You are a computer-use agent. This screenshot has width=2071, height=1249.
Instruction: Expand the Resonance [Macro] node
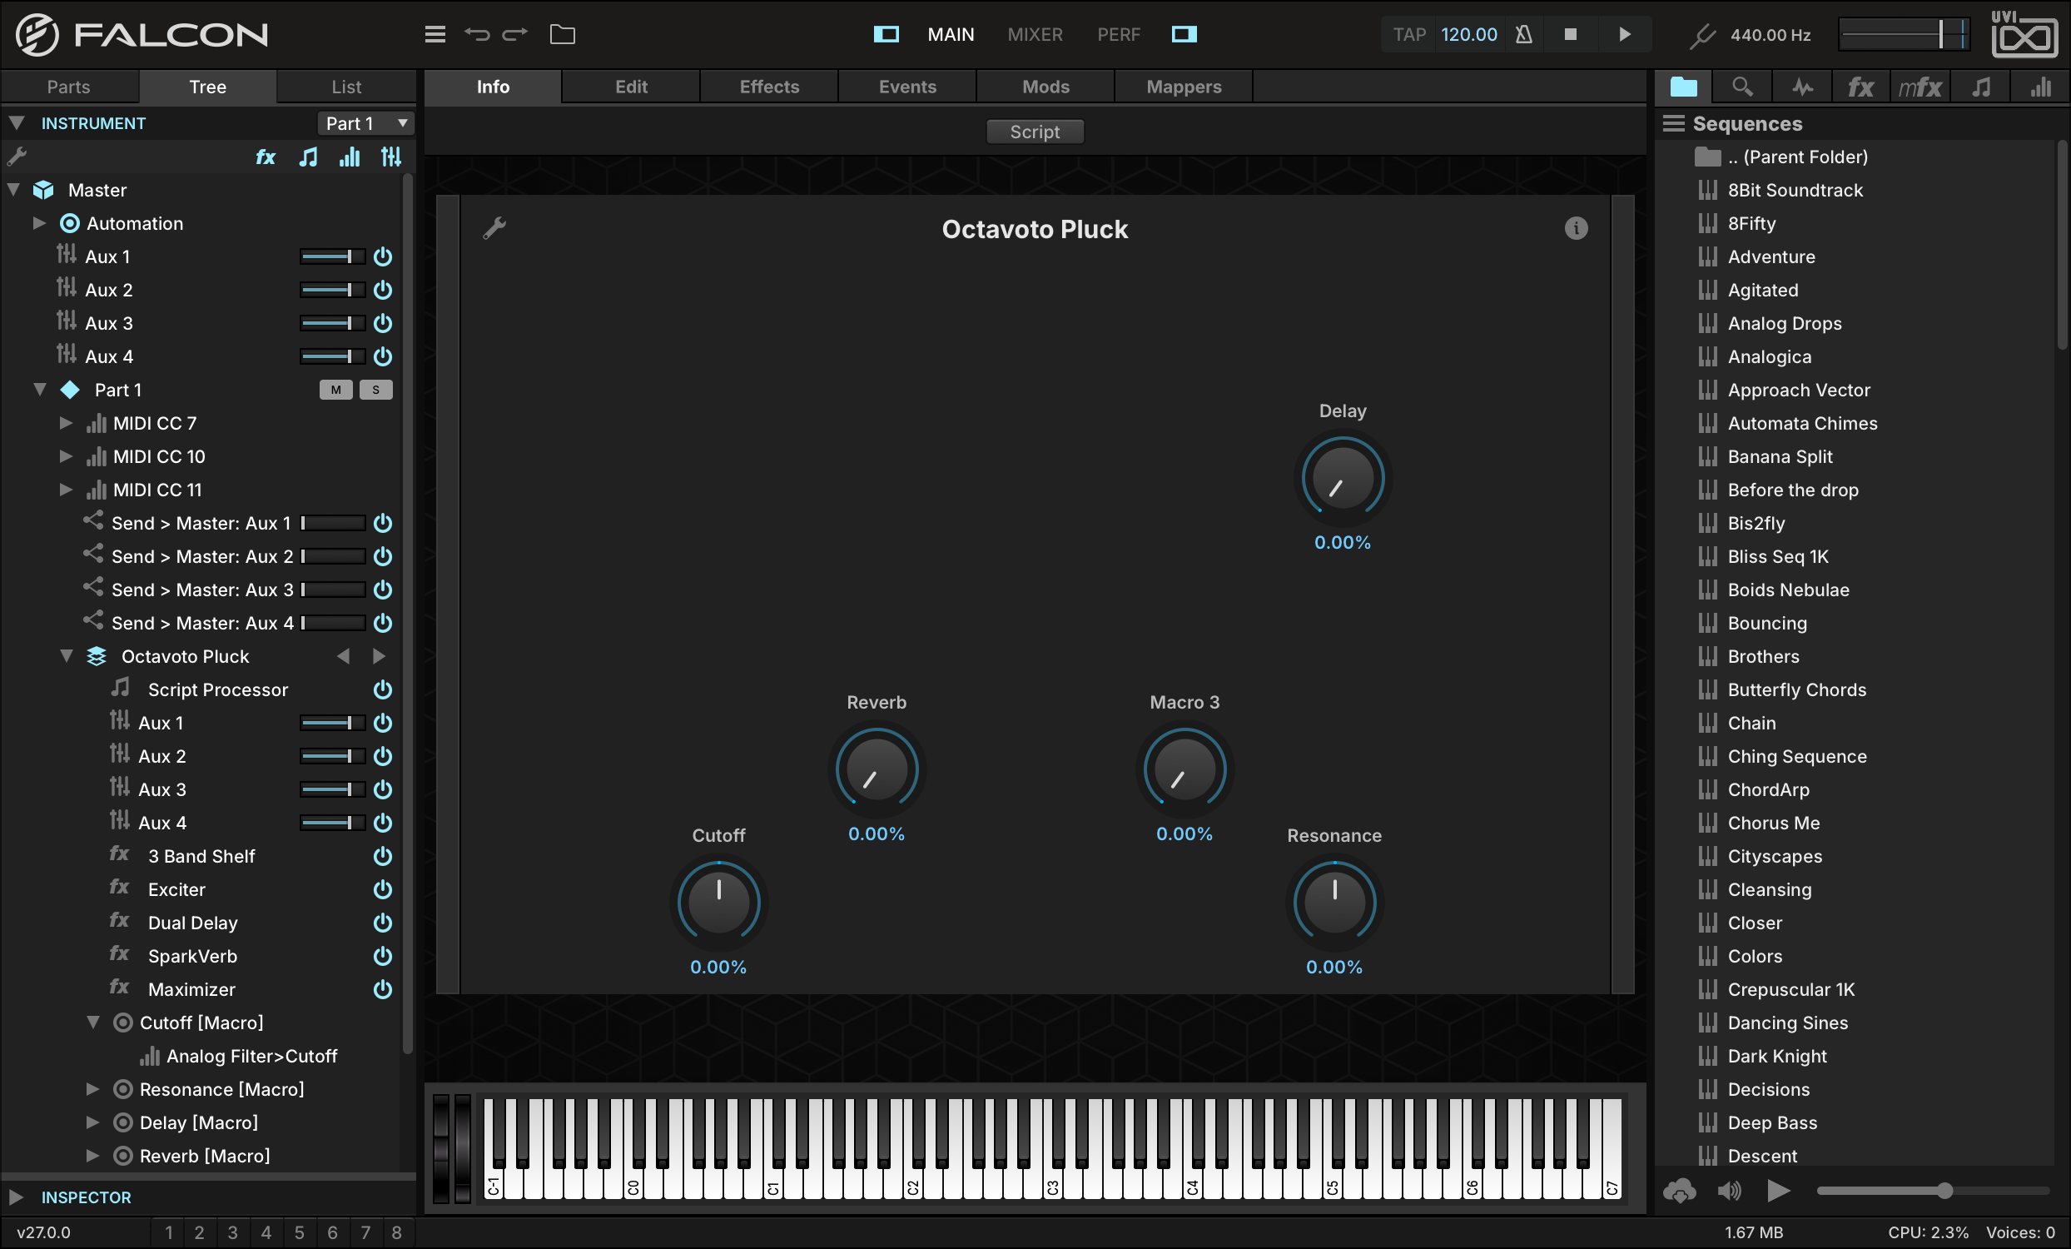[x=92, y=1088]
